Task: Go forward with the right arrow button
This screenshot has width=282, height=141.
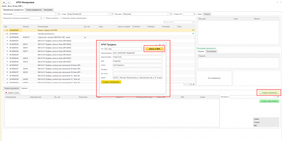Action: click(8, 2)
